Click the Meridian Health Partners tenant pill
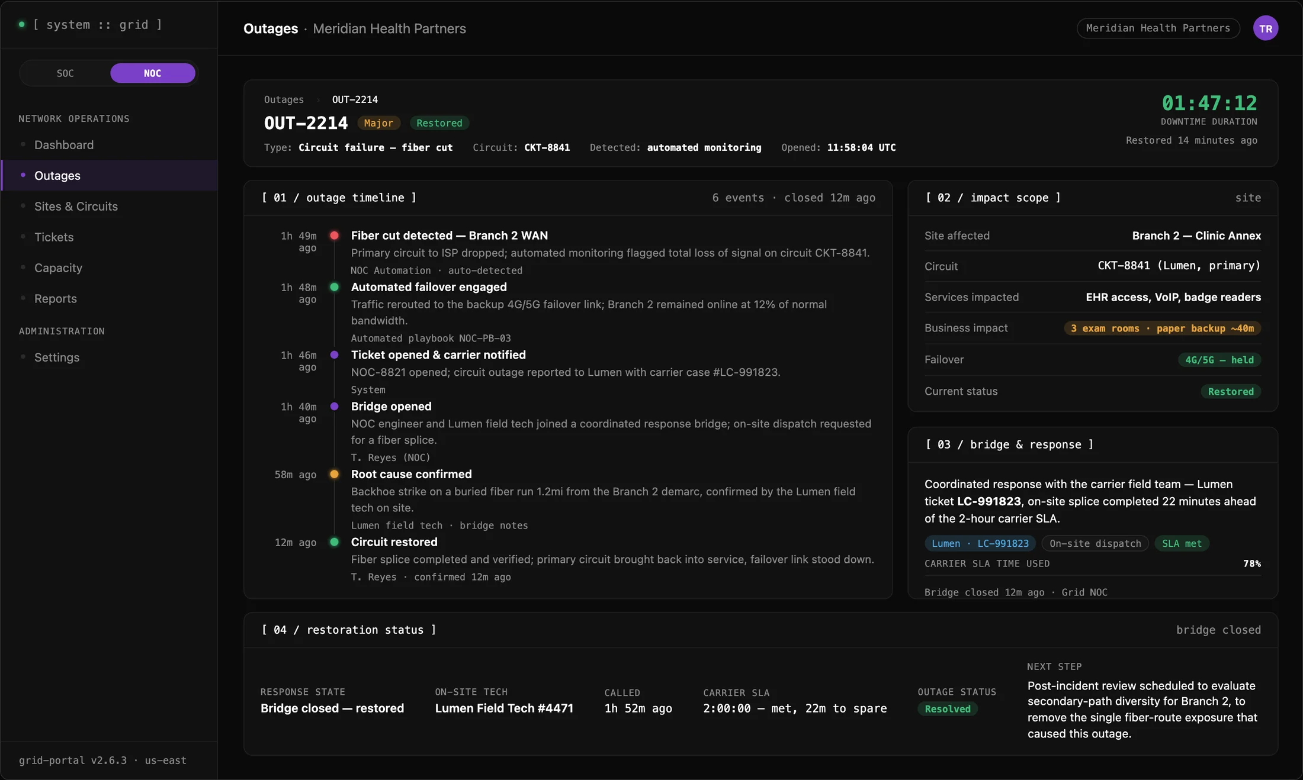Viewport: 1303px width, 780px height. coord(1158,28)
